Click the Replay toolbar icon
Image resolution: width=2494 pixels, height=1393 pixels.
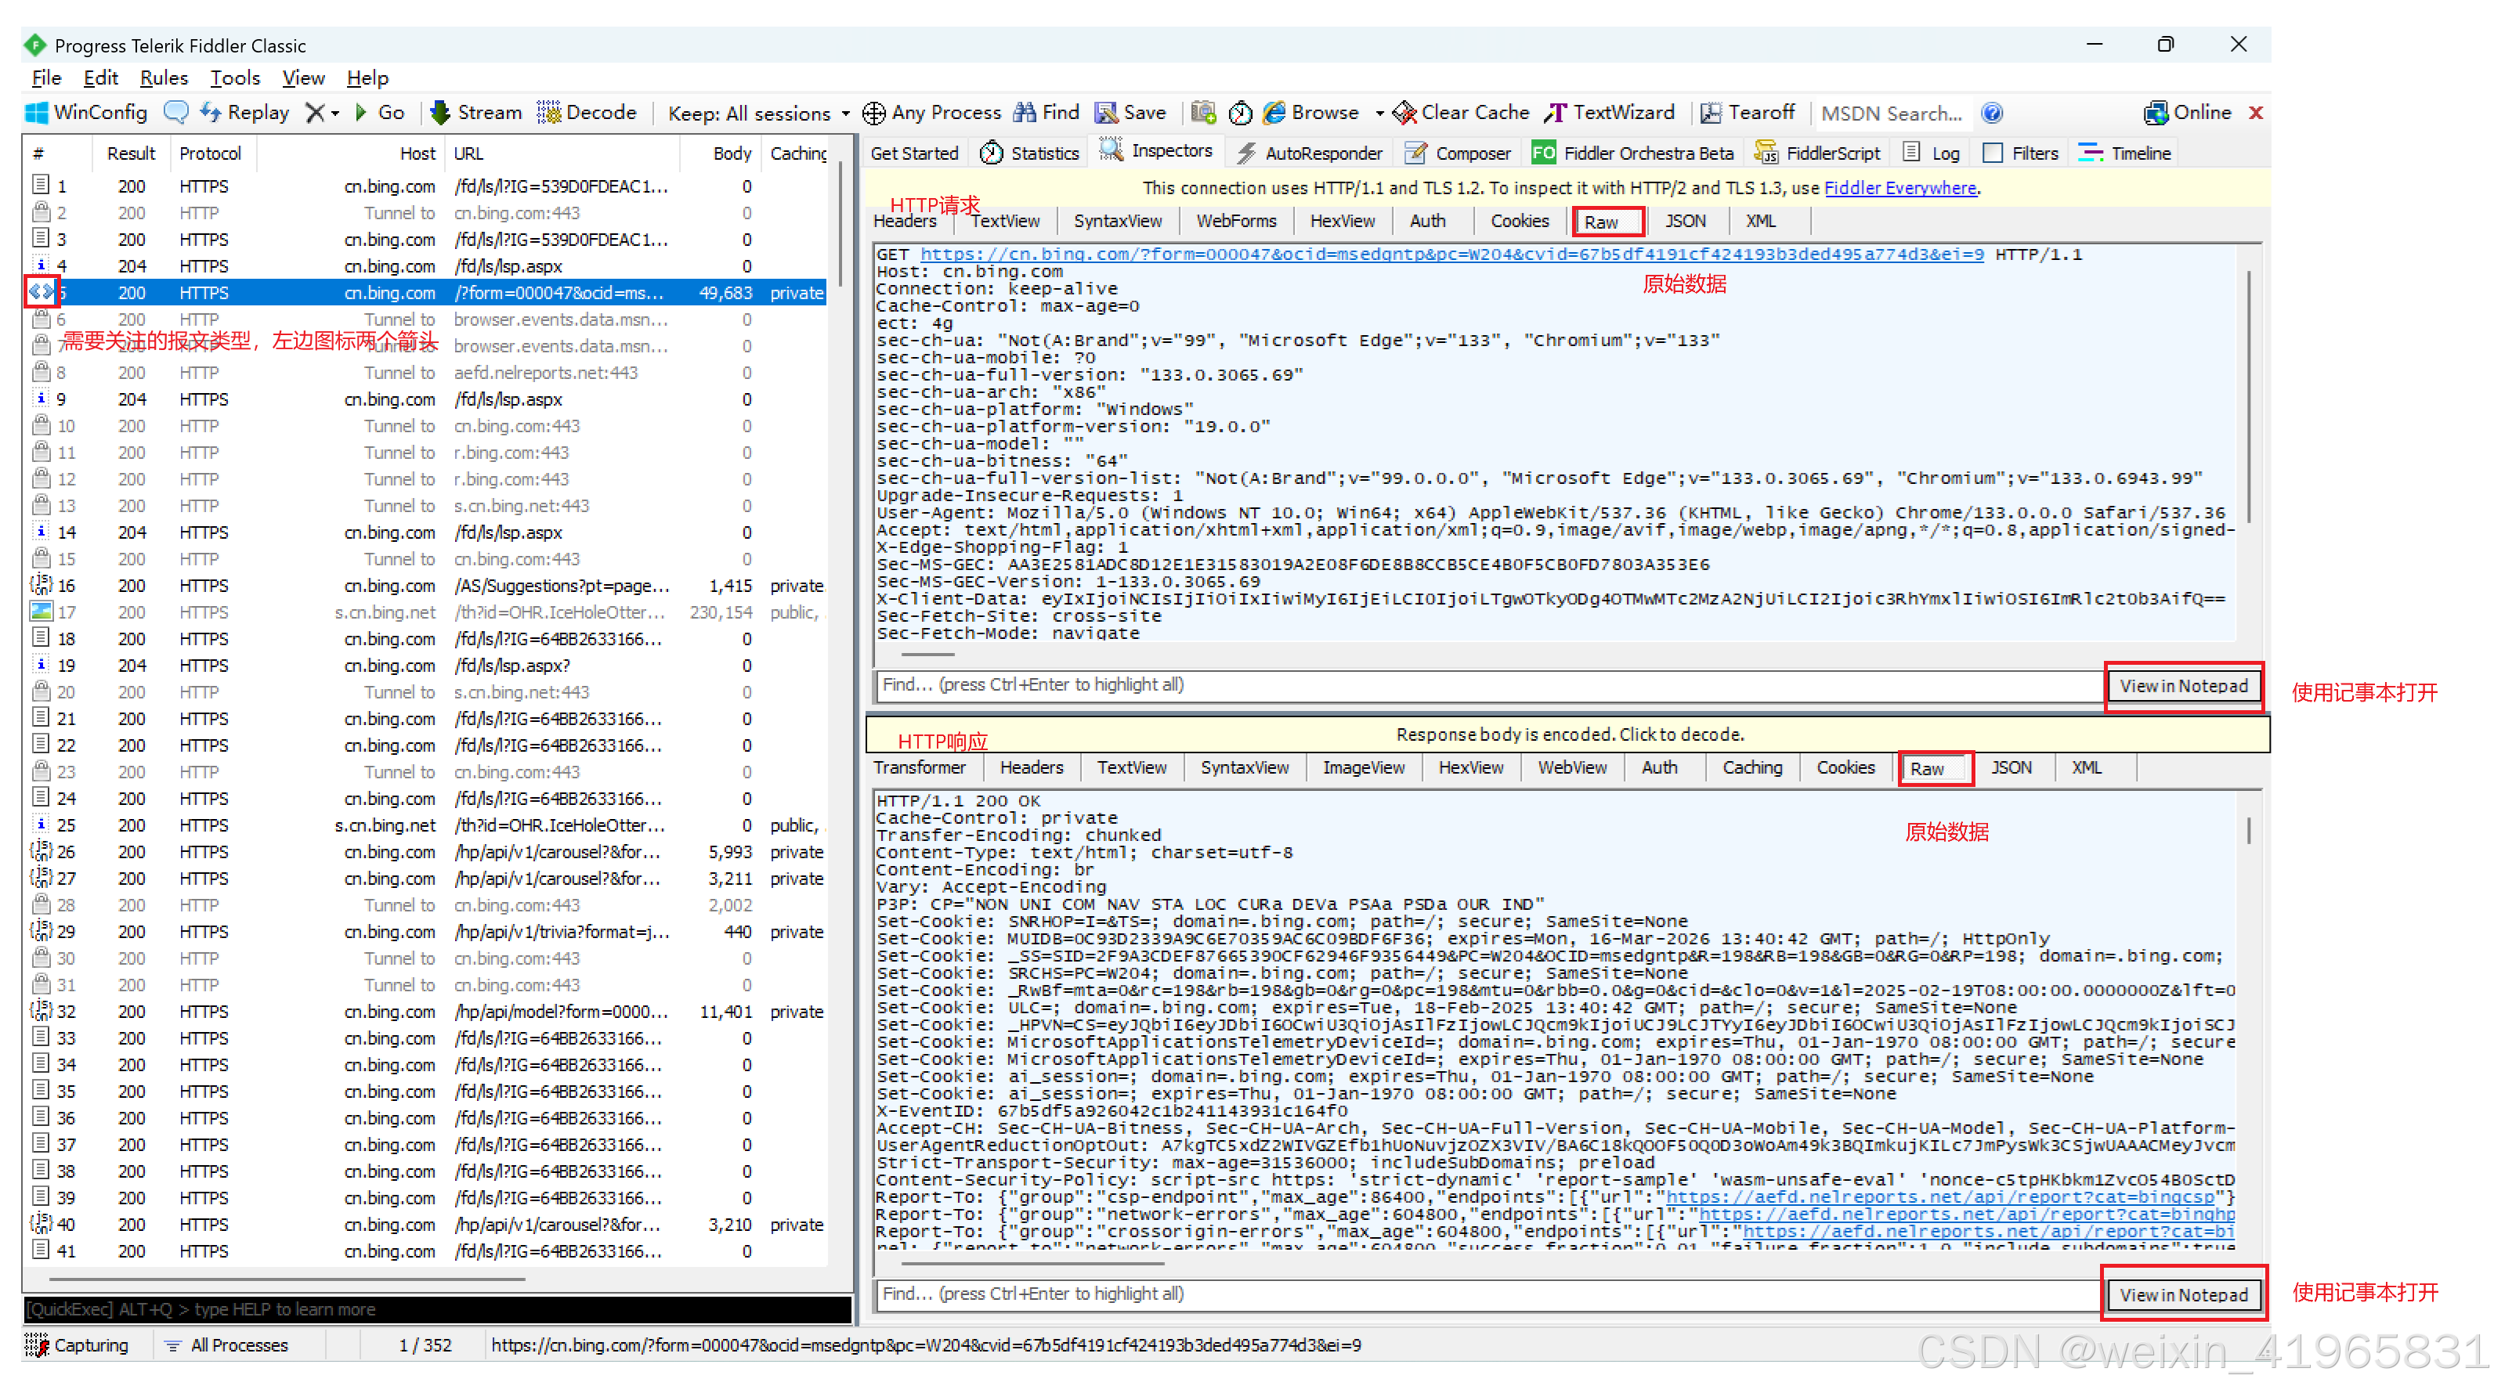pyautogui.click(x=211, y=112)
